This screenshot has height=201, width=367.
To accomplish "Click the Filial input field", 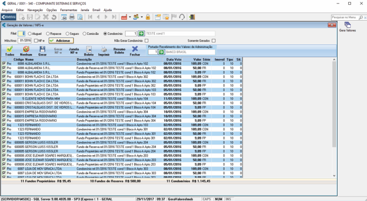I will click(x=22, y=34).
